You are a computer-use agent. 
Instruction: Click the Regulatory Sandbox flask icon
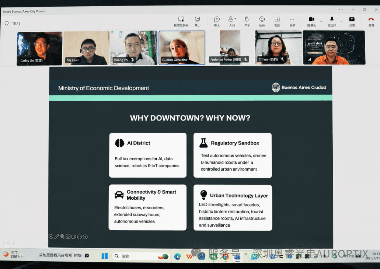(203, 143)
